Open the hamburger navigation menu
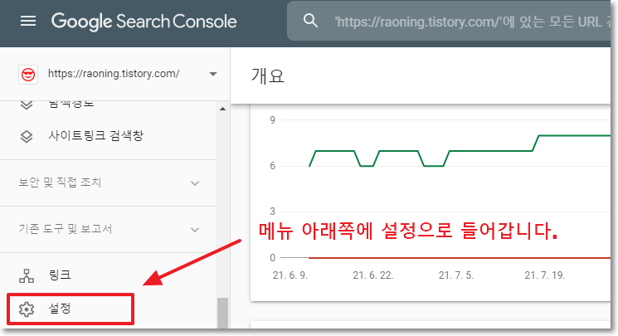This screenshot has height=336, width=618. tap(28, 21)
